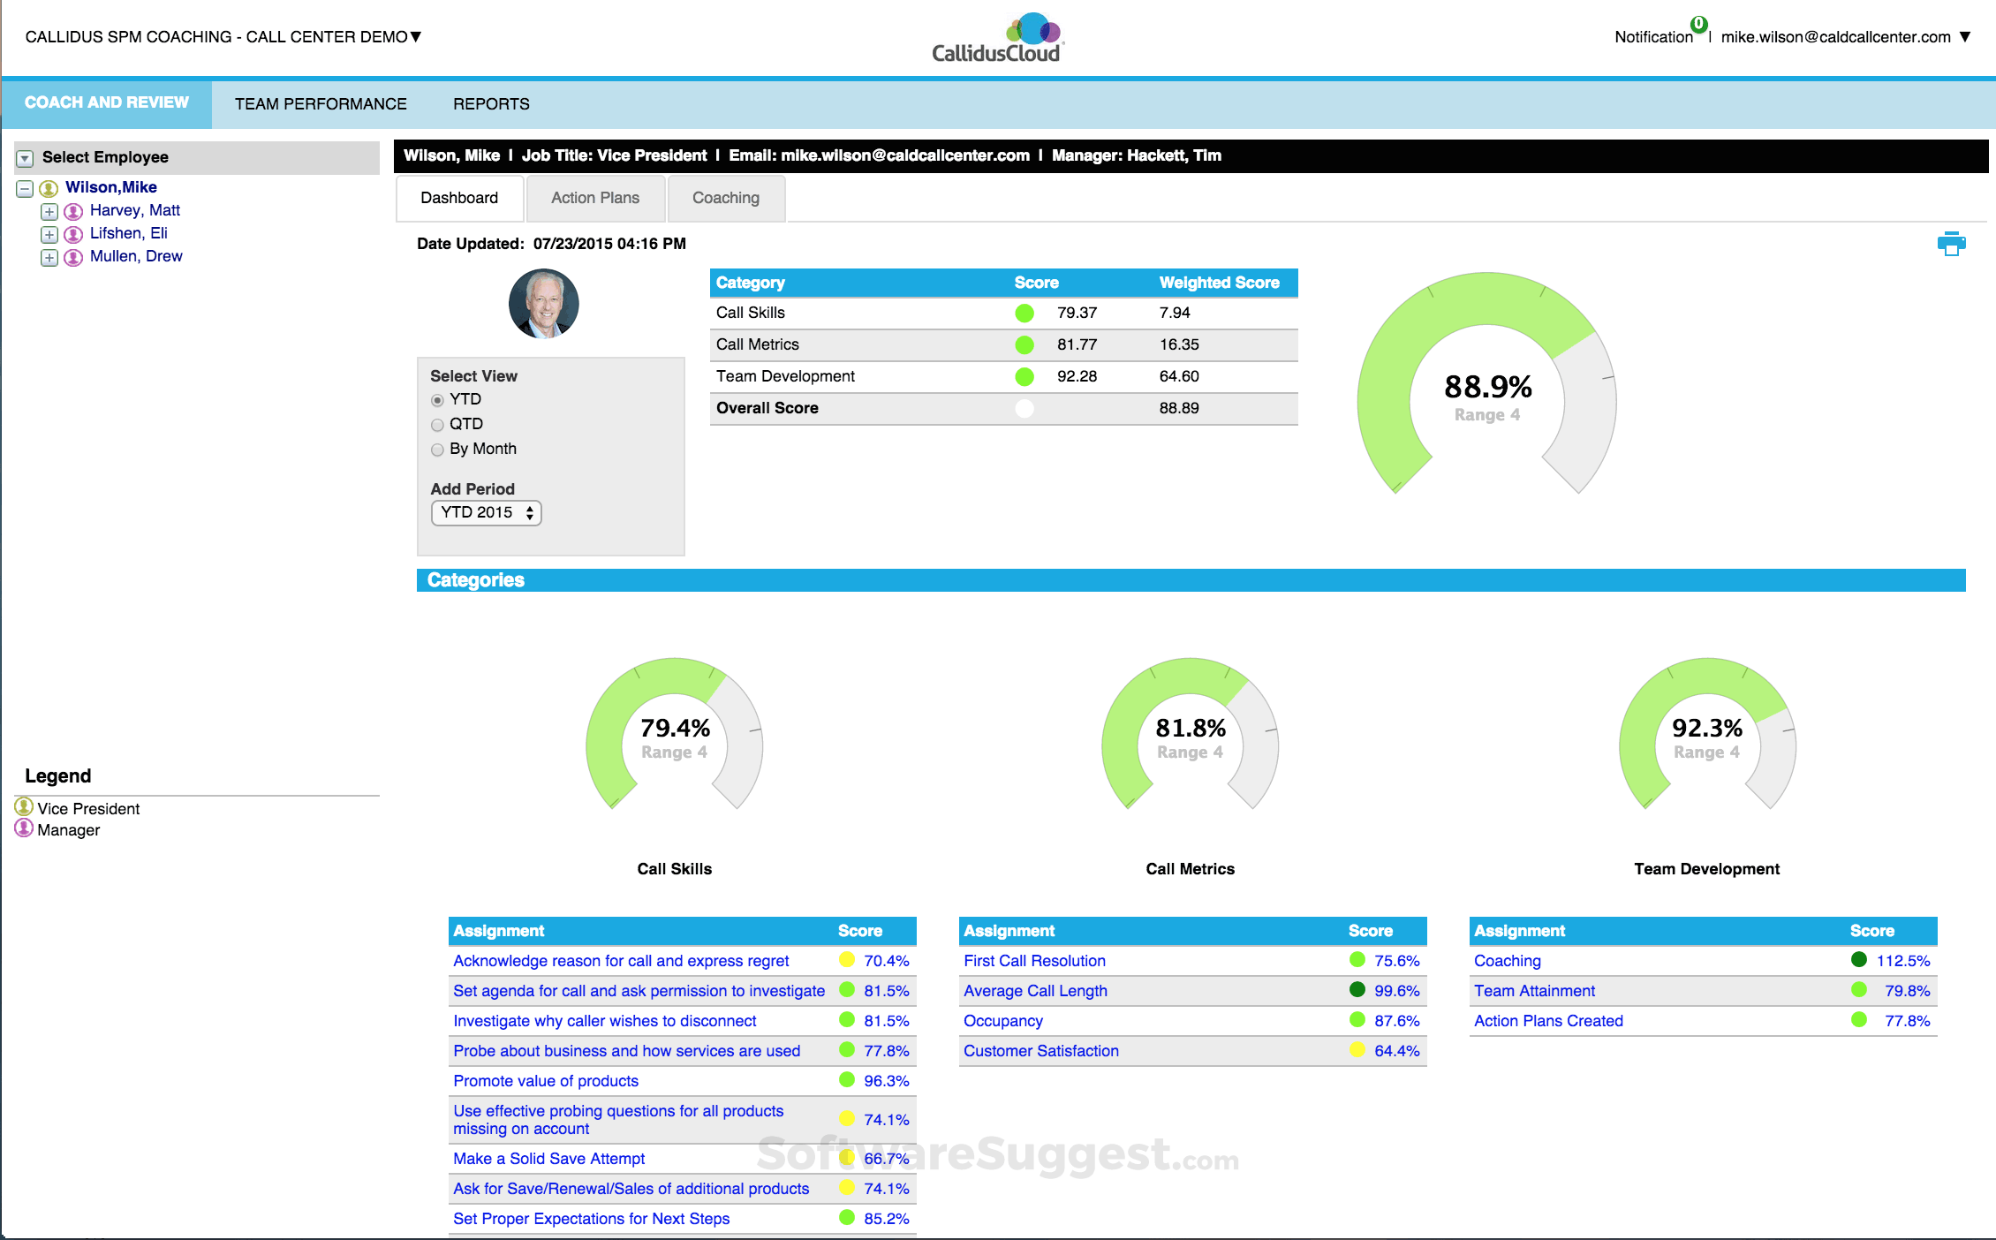Click the print icon on the dashboard
This screenshot has width=1996, height=1240.
tap(1952, 243)
